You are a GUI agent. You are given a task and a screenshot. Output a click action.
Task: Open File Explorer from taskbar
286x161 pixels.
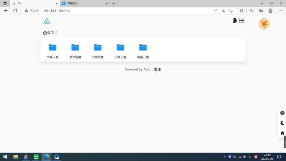pos(15,157)
